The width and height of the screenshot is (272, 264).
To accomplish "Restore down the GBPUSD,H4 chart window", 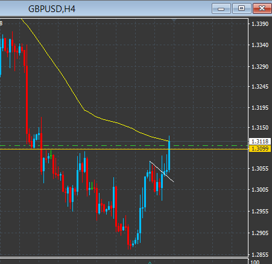I will click(241, 8).
